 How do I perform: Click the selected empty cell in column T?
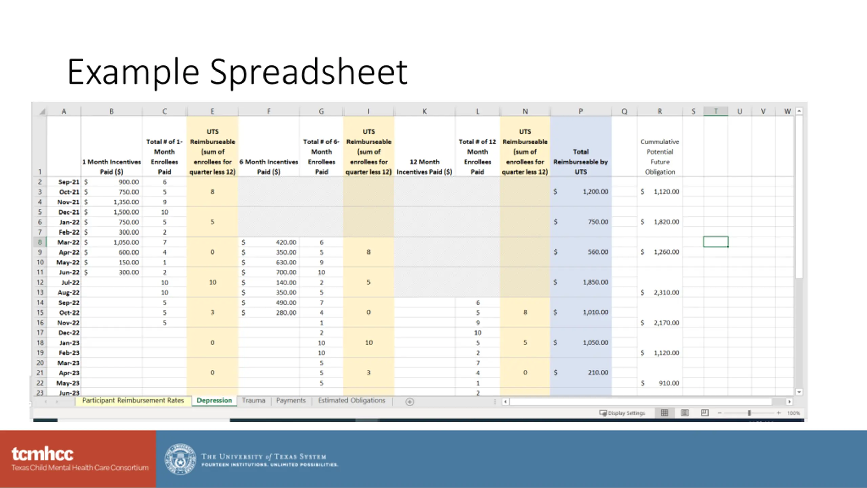(716, 242)
